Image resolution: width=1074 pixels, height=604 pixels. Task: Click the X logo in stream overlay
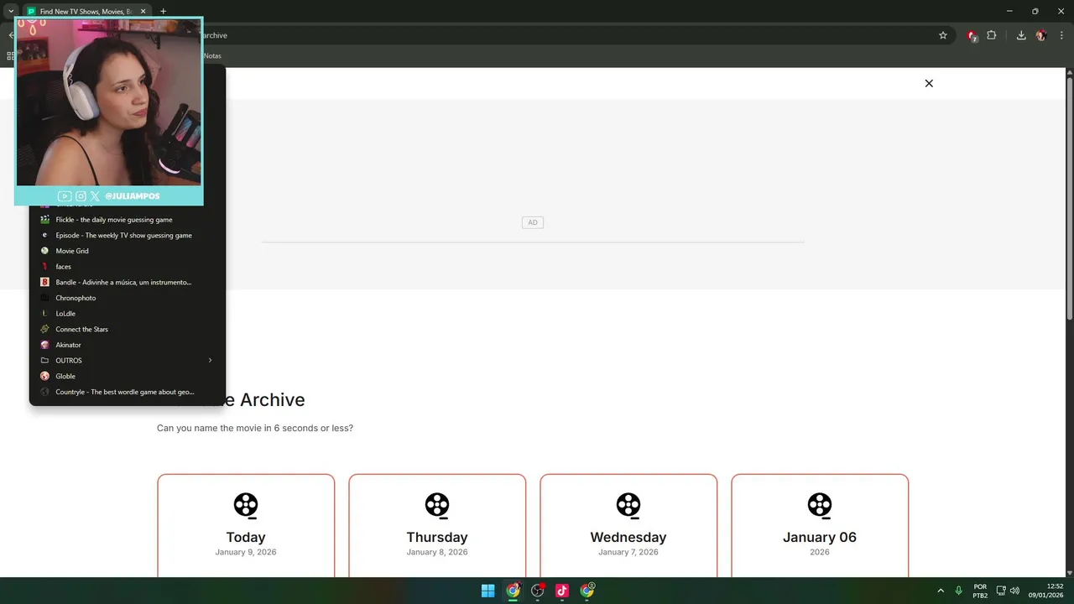95,196
